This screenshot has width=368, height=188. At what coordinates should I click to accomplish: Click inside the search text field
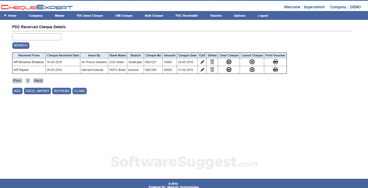click(36, 37)
